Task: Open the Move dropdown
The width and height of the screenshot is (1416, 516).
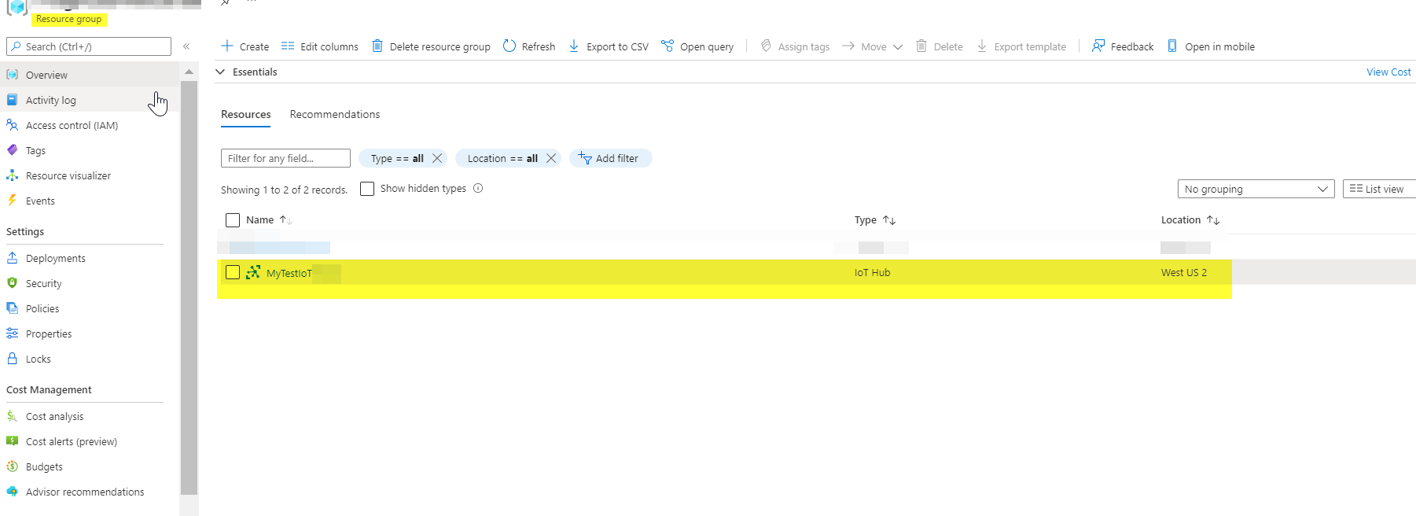Action: click(872, 46)
